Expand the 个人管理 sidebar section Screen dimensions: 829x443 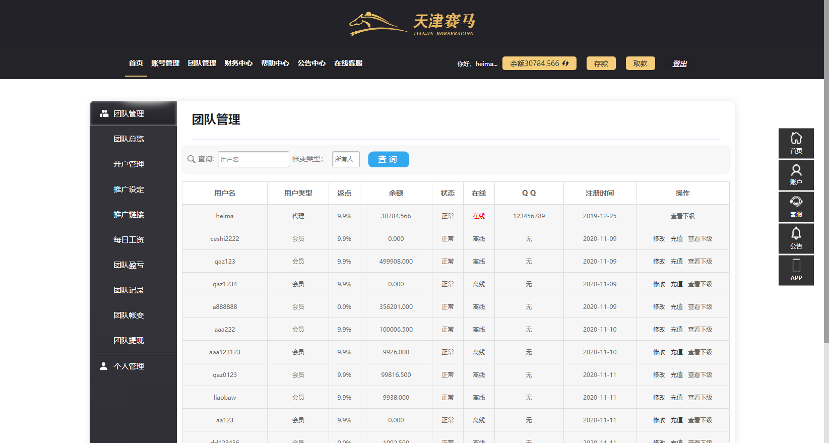(x=129, y=366)
